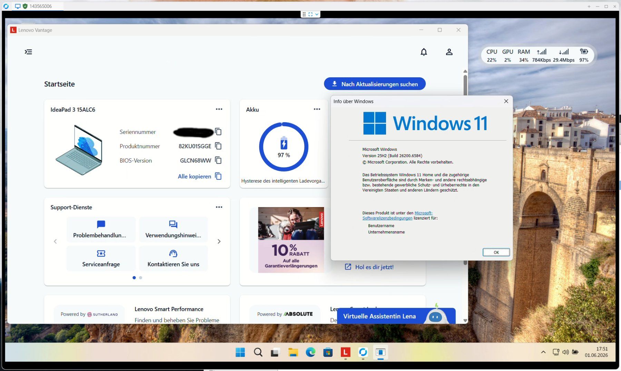Click the battery 97 % charge ring
The width and height of the screenshot is (621, 371).
coord(284,147)
